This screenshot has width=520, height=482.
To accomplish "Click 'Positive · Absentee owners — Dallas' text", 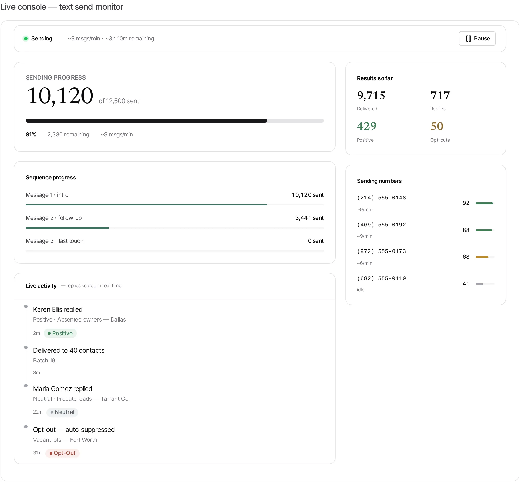I will pyautogui.click(x=79, y=320).
